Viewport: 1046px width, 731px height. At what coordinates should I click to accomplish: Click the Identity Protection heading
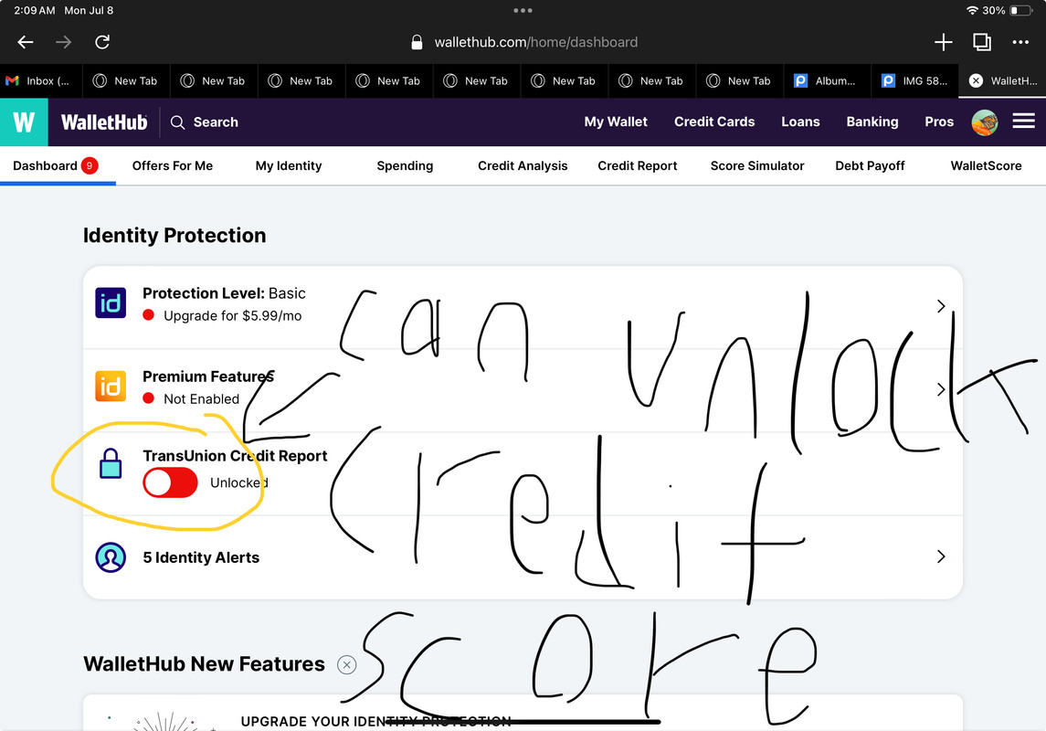[174, 235]
